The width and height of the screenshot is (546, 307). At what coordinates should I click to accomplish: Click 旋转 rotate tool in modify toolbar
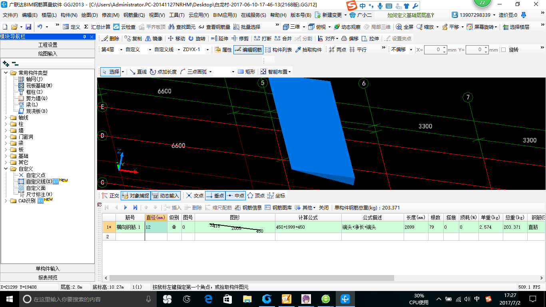pos(196,38)
